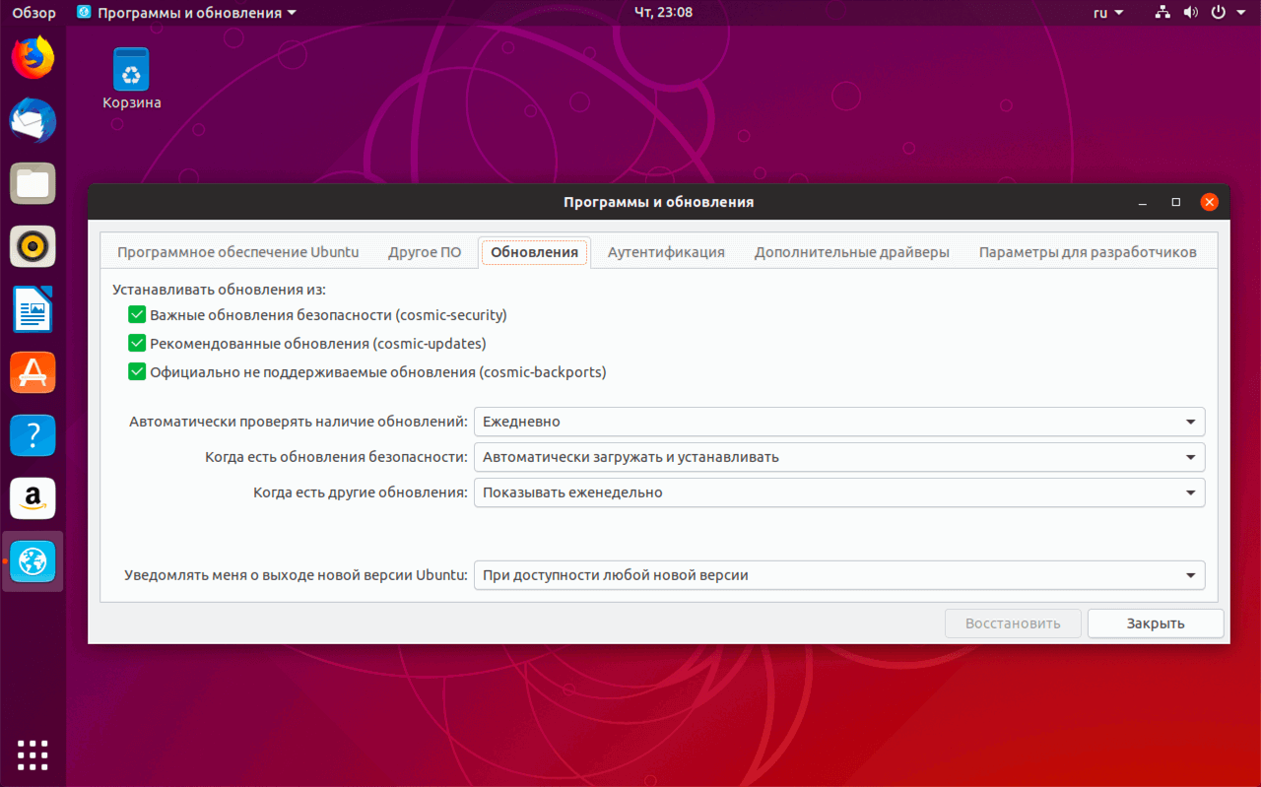The height and width of the screenshot is (787, 1261).
Task: Switch to the Аутентификация tab
Action: pos(666,252)
